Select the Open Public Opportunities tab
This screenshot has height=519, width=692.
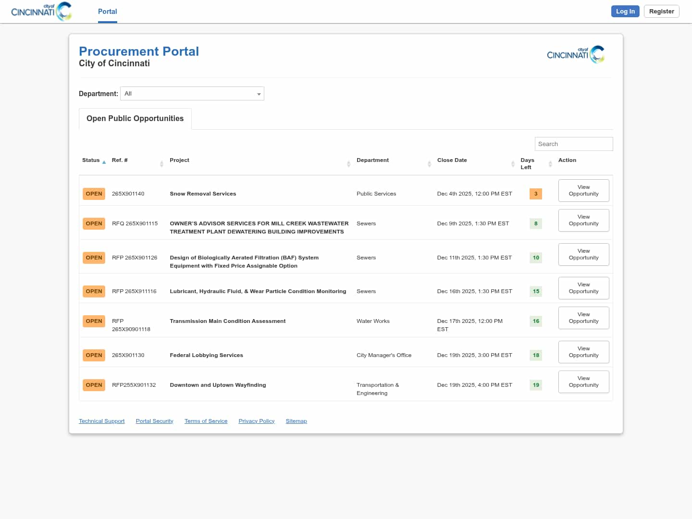pyautogui.click(x=135, y=119)
